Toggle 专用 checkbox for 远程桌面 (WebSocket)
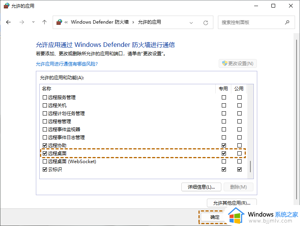 pos(224,162)
